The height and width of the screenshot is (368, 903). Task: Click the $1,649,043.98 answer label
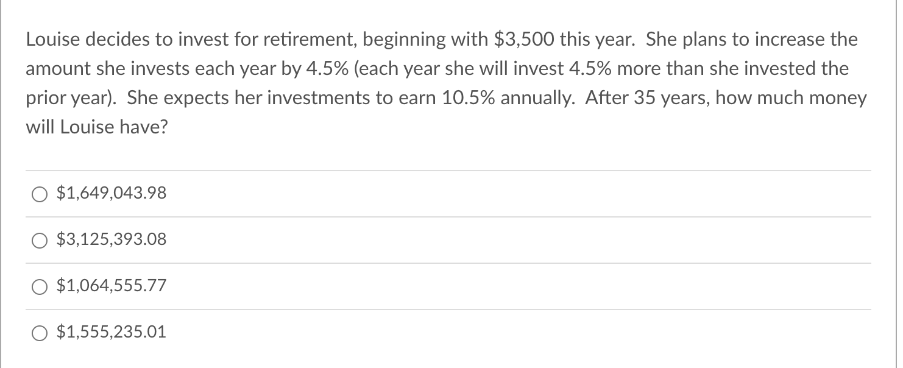tap(110, 193)
